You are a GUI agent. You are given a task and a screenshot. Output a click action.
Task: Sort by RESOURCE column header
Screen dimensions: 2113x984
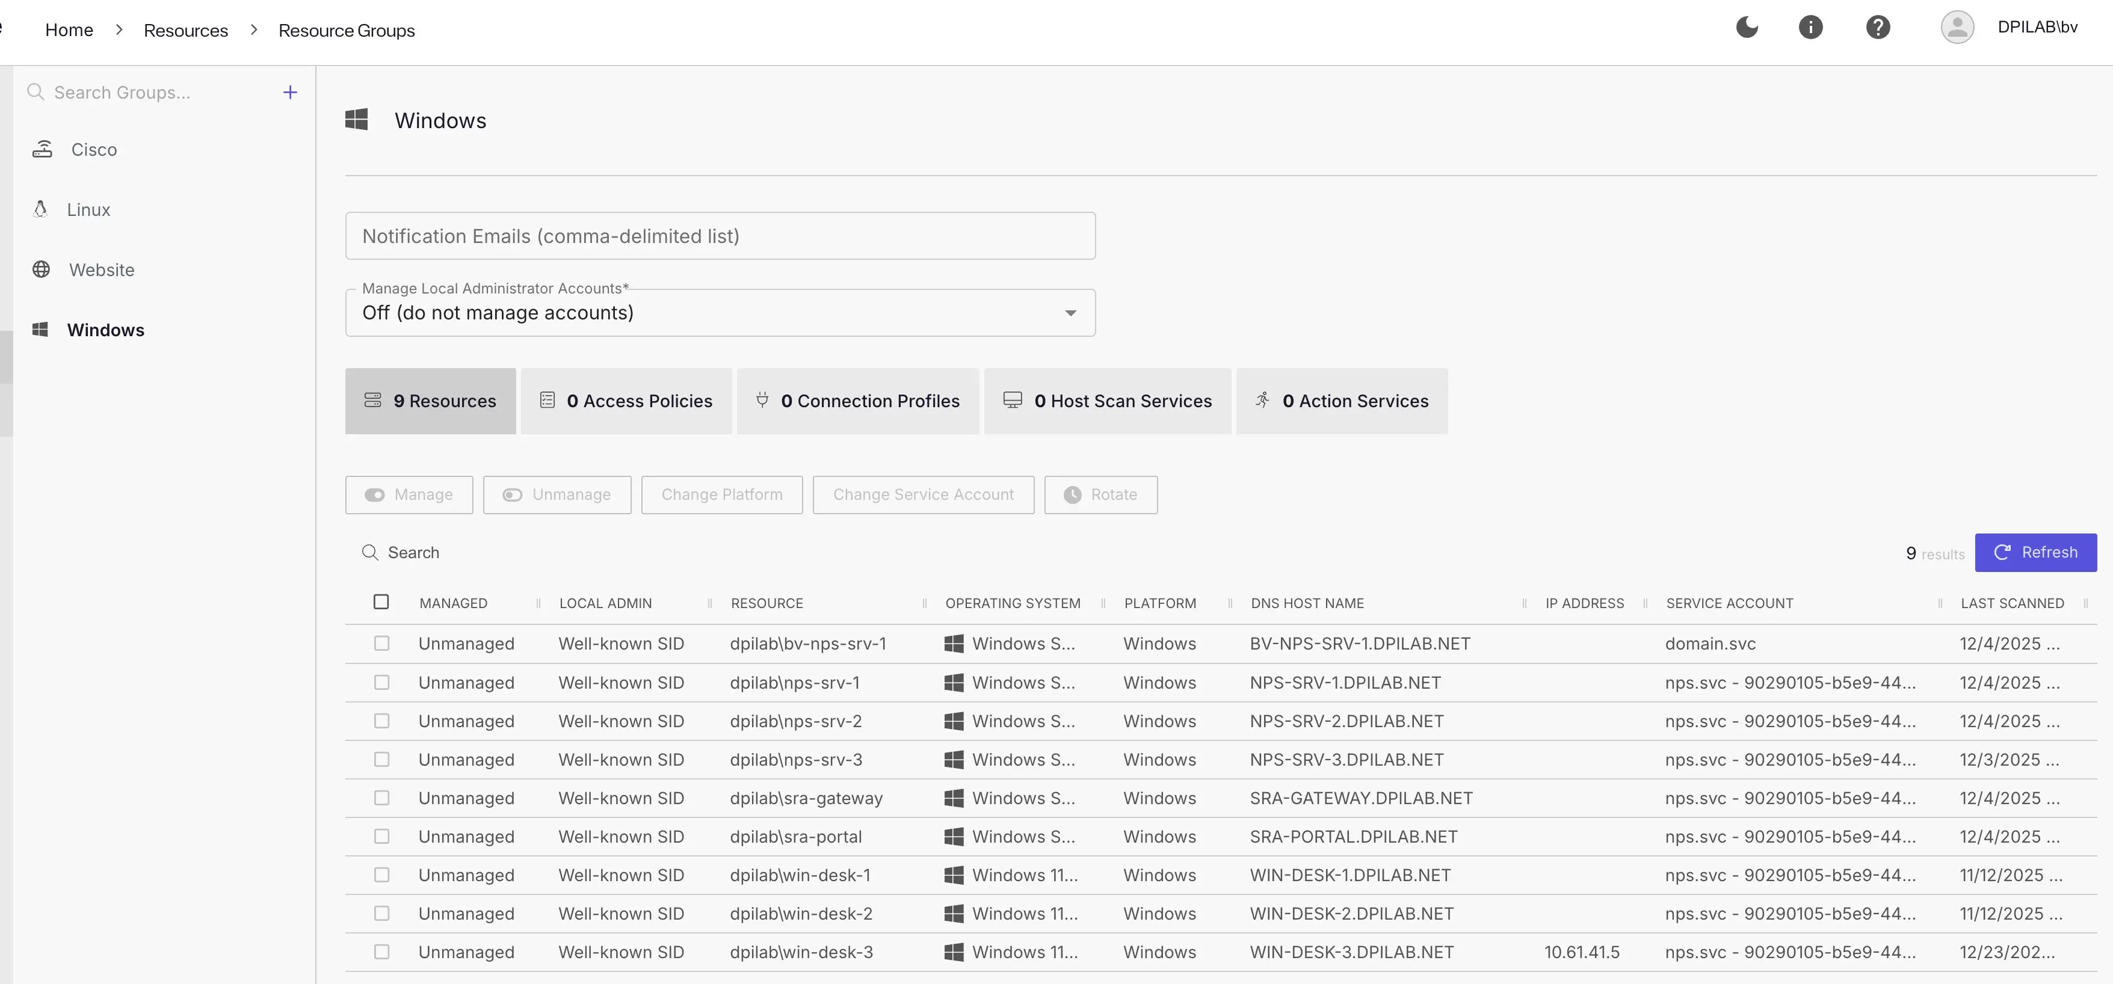pyautogui.click(x=767, y=603)
